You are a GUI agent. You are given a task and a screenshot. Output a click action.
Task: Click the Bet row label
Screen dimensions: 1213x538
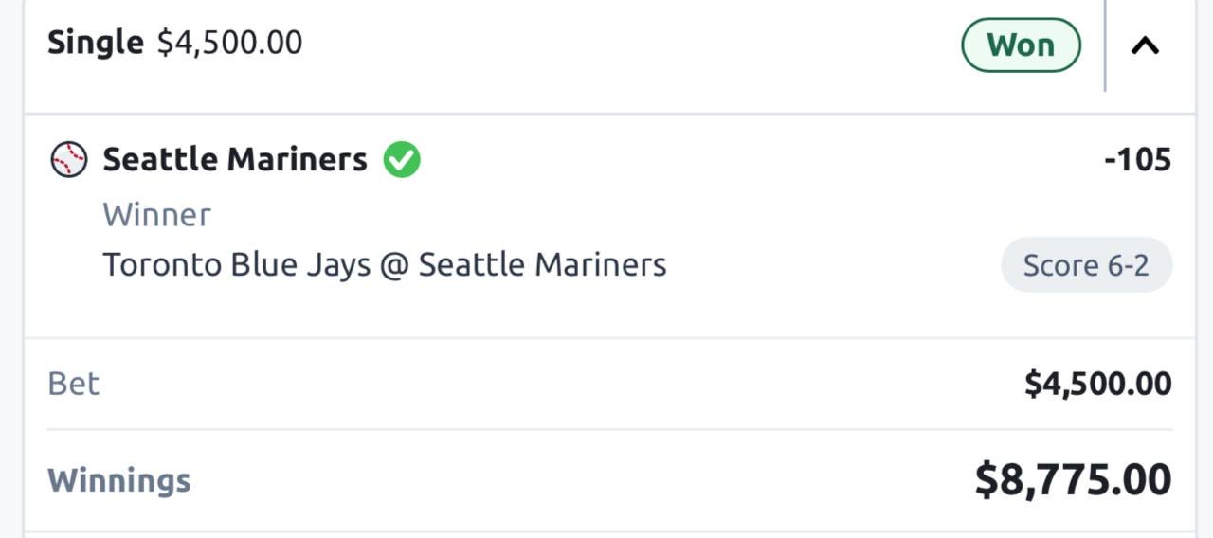pos(73,384)
